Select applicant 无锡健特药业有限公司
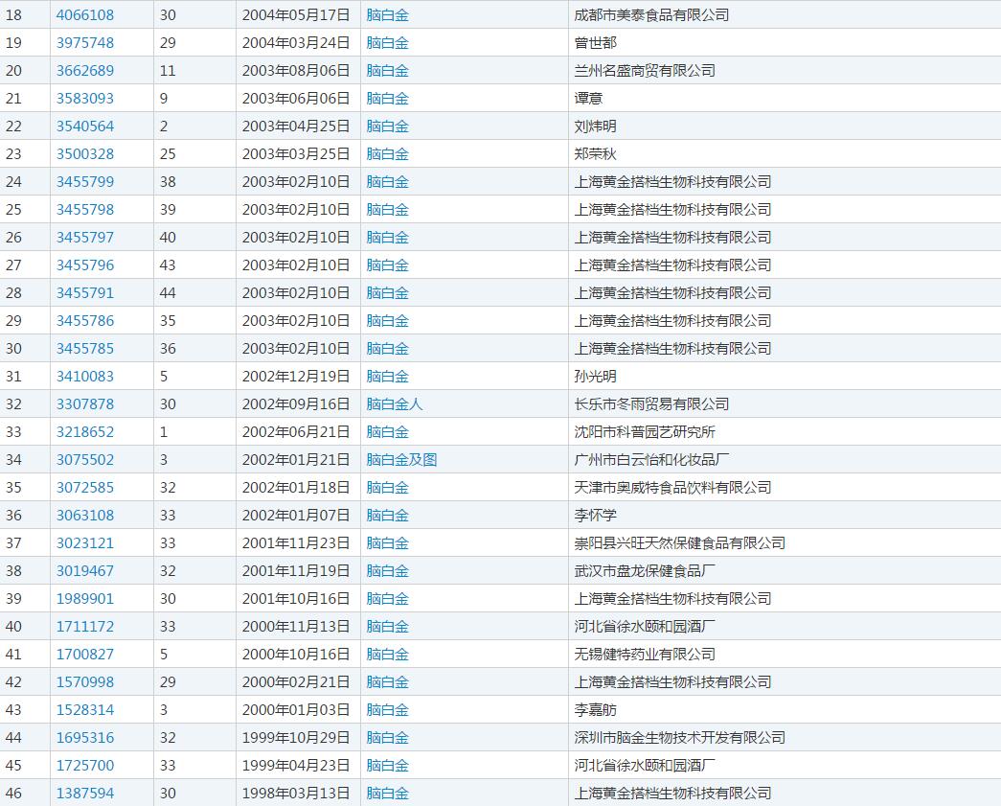This screenshot has height=806, width=1001. [644, 654]
